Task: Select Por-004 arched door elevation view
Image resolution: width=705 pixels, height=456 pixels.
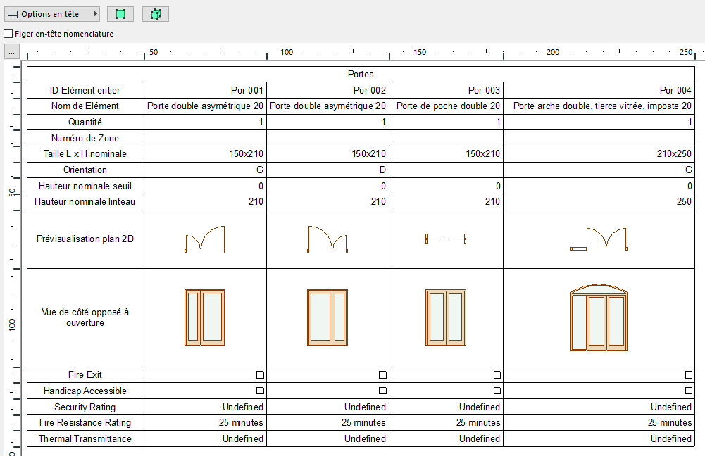Action: pos(599,317)
